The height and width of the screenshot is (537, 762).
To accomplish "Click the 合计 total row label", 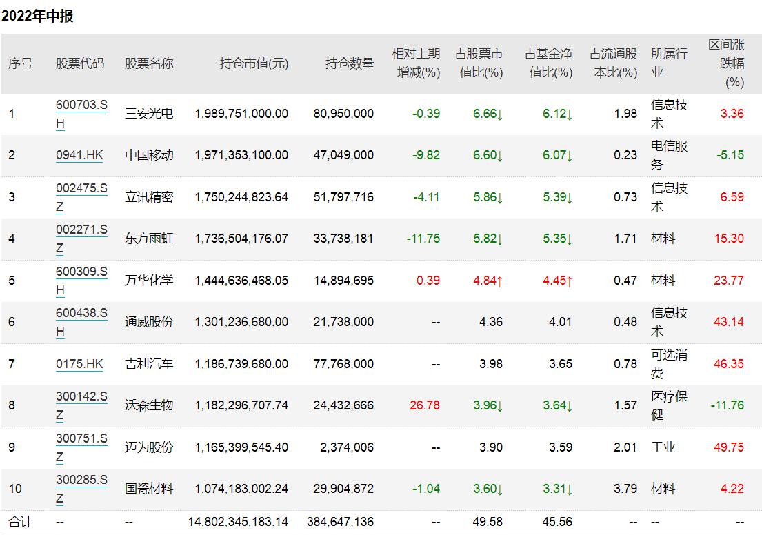I will pyautogui.click(x=21, y=522).
